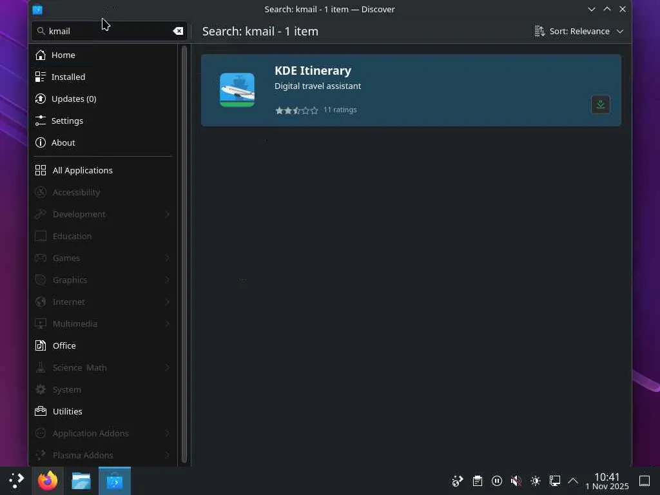Show hidden system tray icons
This screenshot has width=660, height=495.
click(573, 481)
